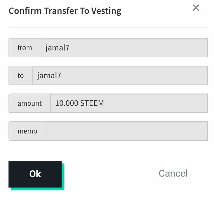Viewport: 214px width, 213px height.
Task: Click the "amount" field label
Action: pos(29,103)
